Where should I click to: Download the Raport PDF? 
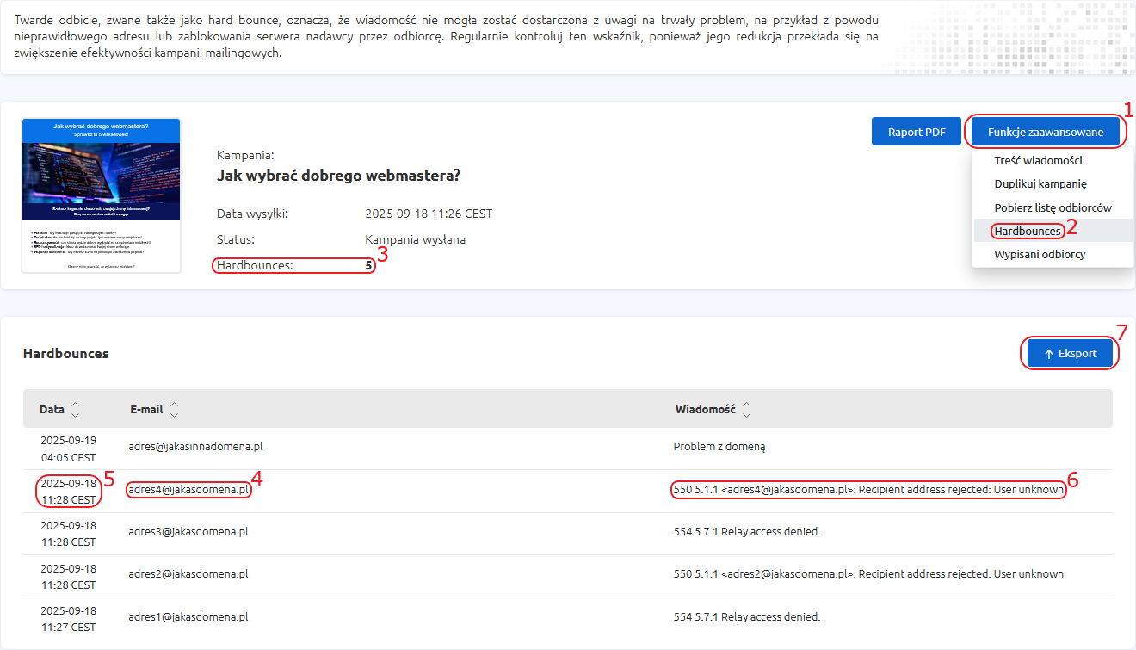click(x=917, y=133)
